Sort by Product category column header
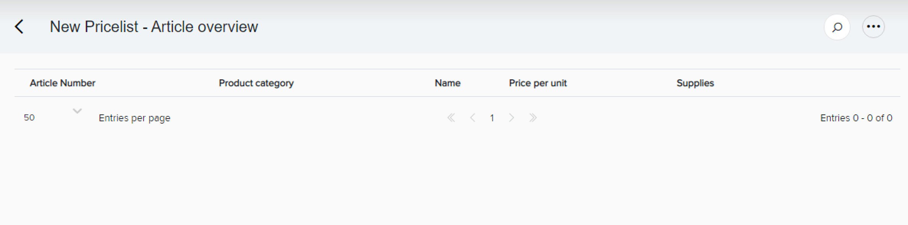This screenshot has width=908, height=225. tap(256, 83)
